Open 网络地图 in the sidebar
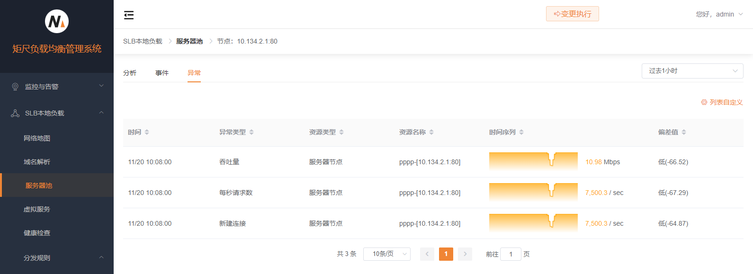Viewport: 753px width, 274px height. point(37,138)
